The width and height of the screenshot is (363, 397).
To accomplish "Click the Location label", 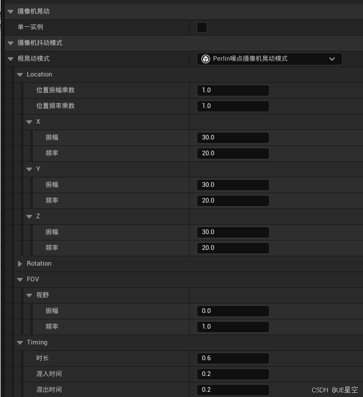I will tap(39, 74).
